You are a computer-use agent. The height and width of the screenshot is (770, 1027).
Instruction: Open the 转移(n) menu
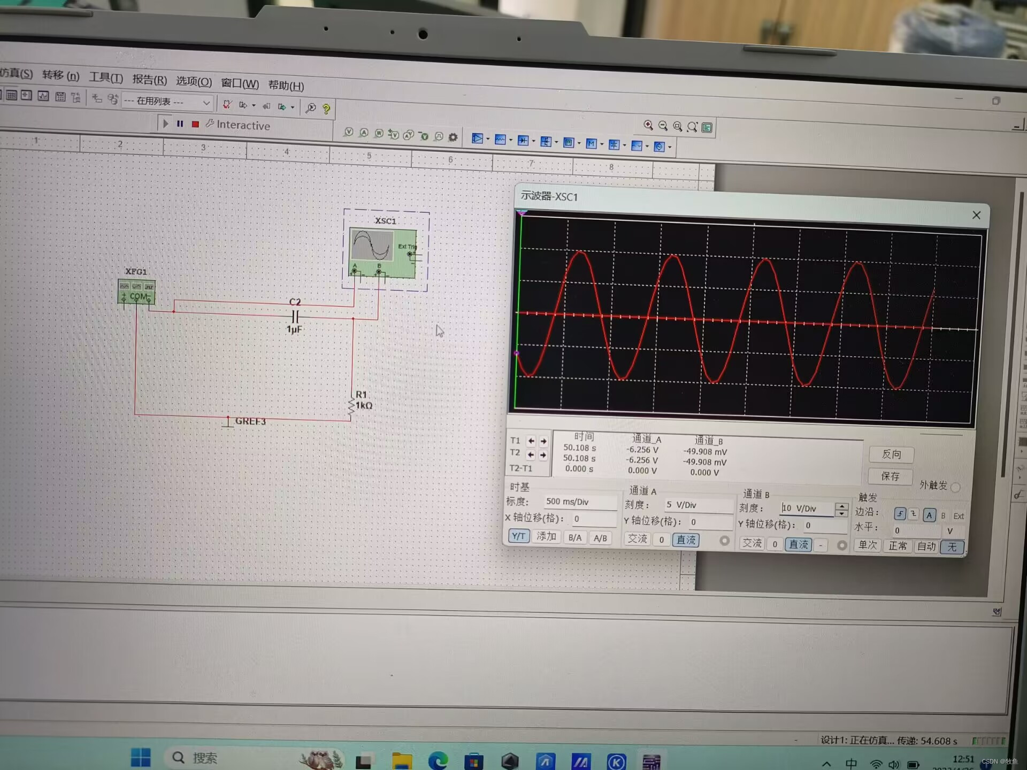(60, 75)
